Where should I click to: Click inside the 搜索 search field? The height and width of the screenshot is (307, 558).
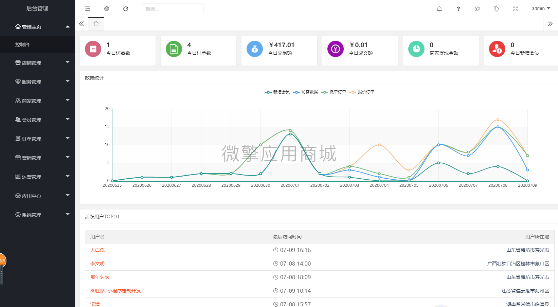(173, 9)
